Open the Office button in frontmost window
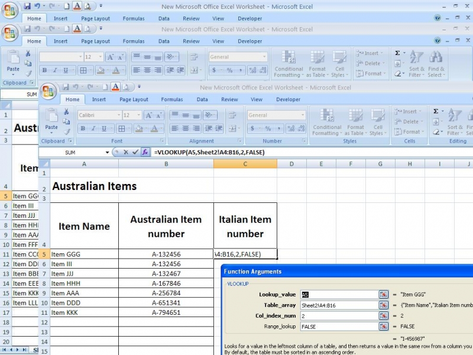Screen dimensions: 473x355 click(48, 92)
